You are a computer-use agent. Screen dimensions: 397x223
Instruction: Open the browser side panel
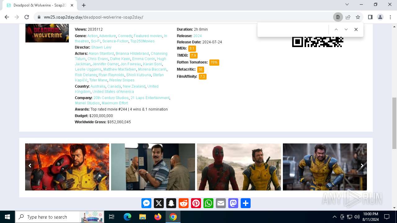tap(370, 17)
